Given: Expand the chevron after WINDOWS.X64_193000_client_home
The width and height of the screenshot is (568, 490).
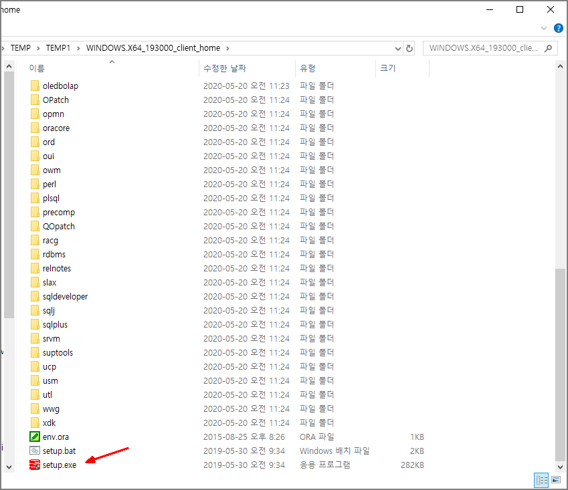Looking at the screenshot, I should 226,47.
